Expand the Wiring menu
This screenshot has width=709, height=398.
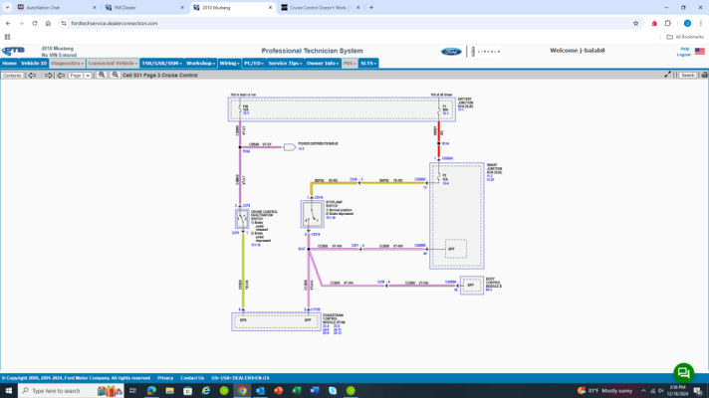coord(229,64)
